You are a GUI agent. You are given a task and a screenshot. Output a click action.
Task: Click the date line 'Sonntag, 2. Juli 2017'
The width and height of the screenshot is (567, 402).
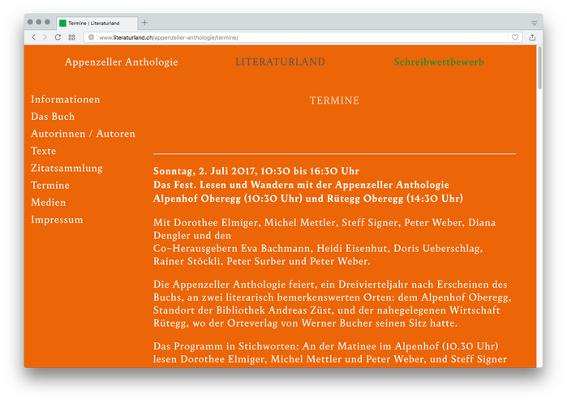tap(256, 171)
